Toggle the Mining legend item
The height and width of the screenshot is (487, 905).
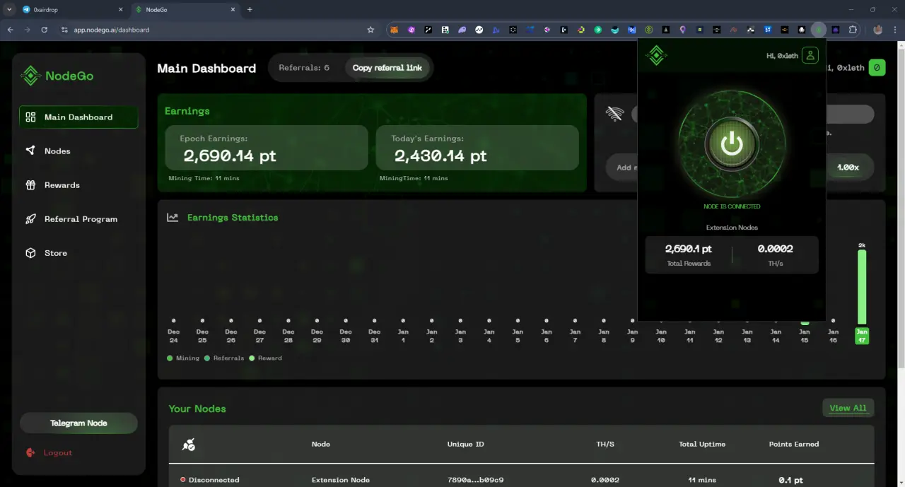point(183,358)
